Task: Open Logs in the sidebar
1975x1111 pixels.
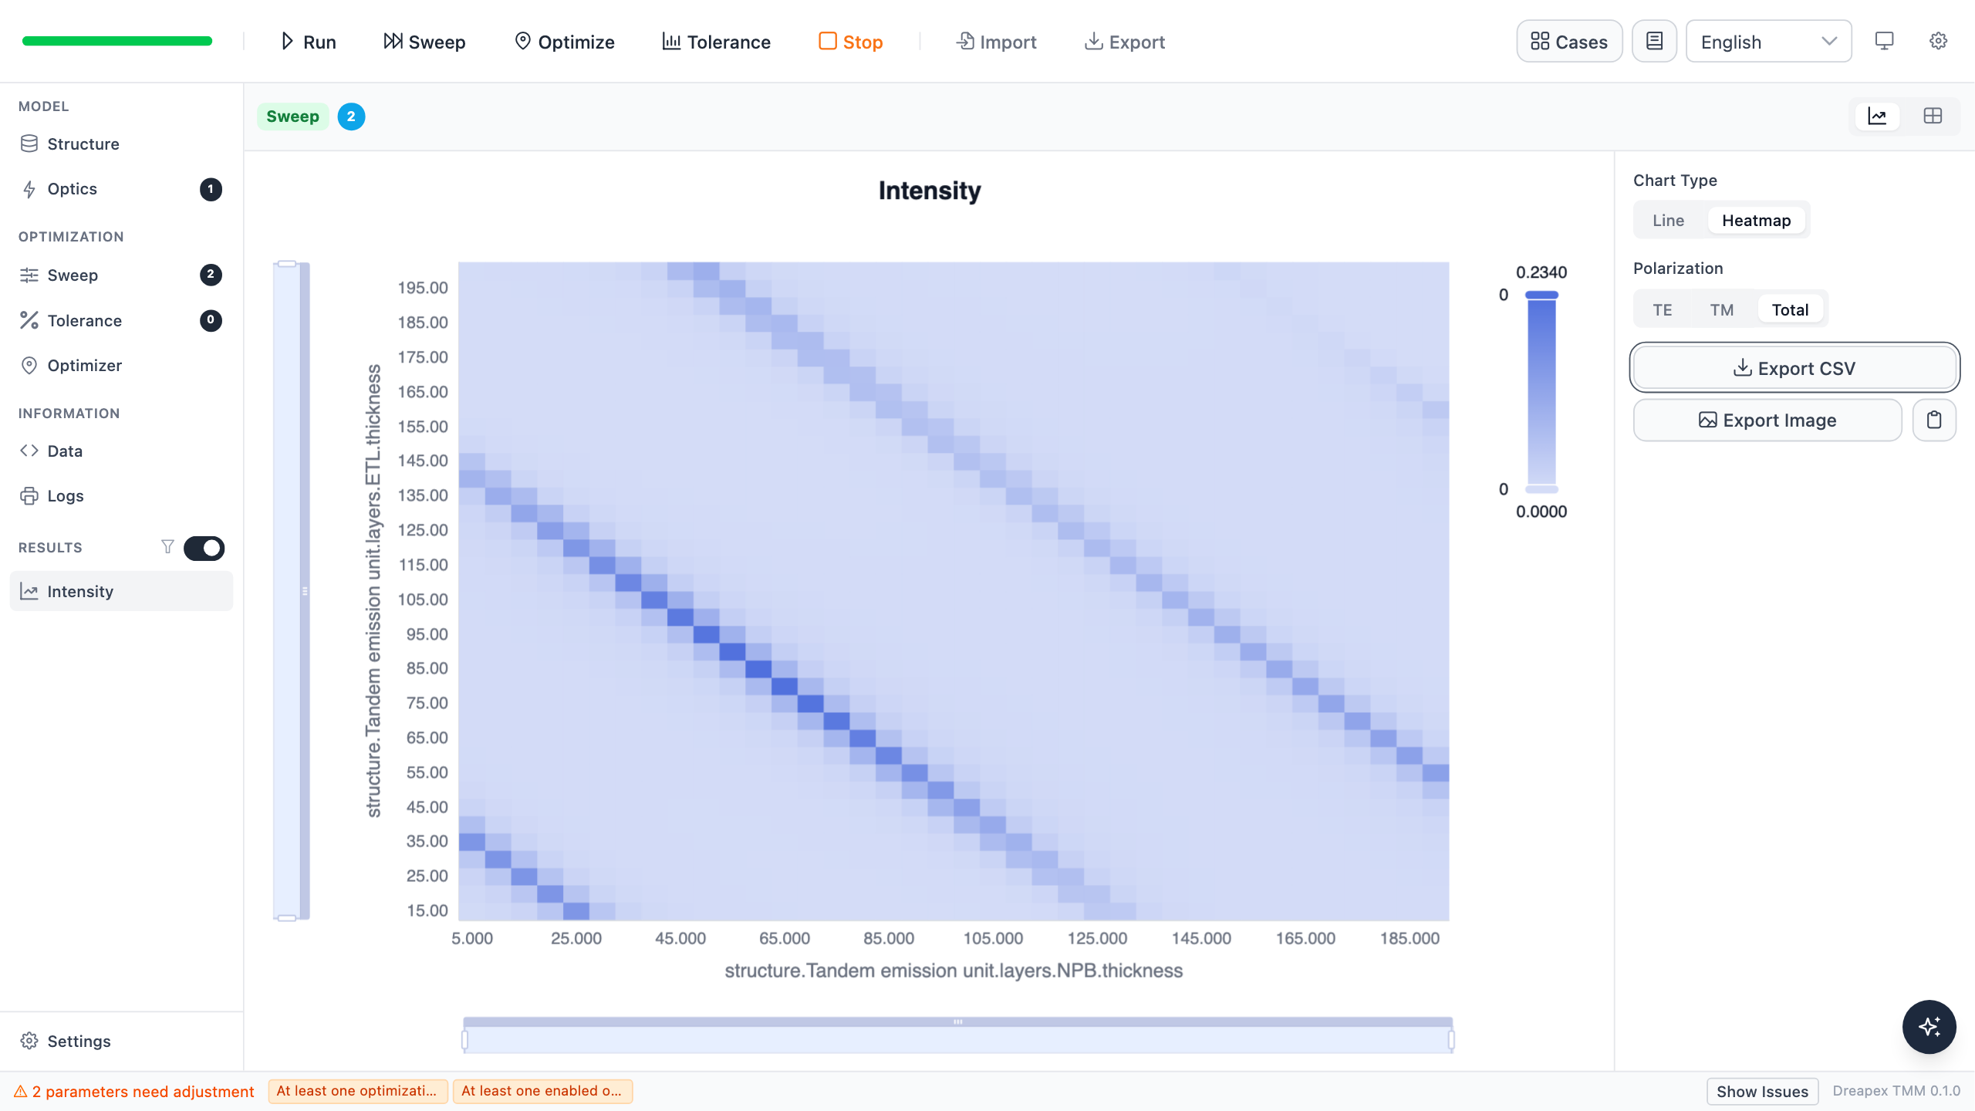Action: coord(121,496)
